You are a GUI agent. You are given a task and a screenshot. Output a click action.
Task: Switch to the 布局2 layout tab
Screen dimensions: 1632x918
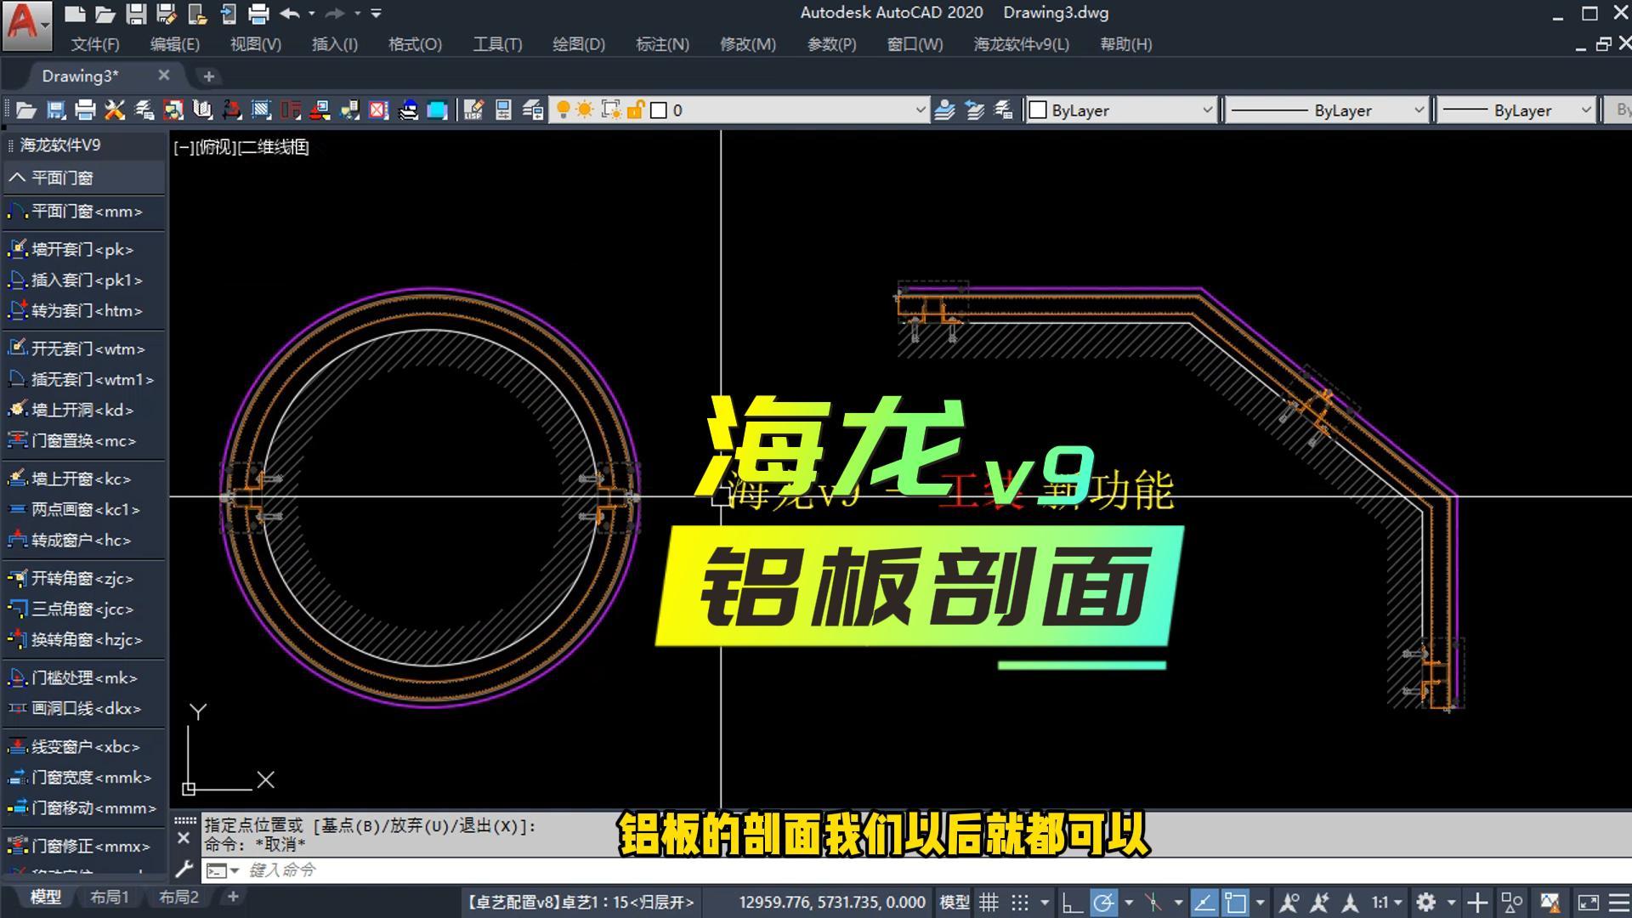coord(178,897)
